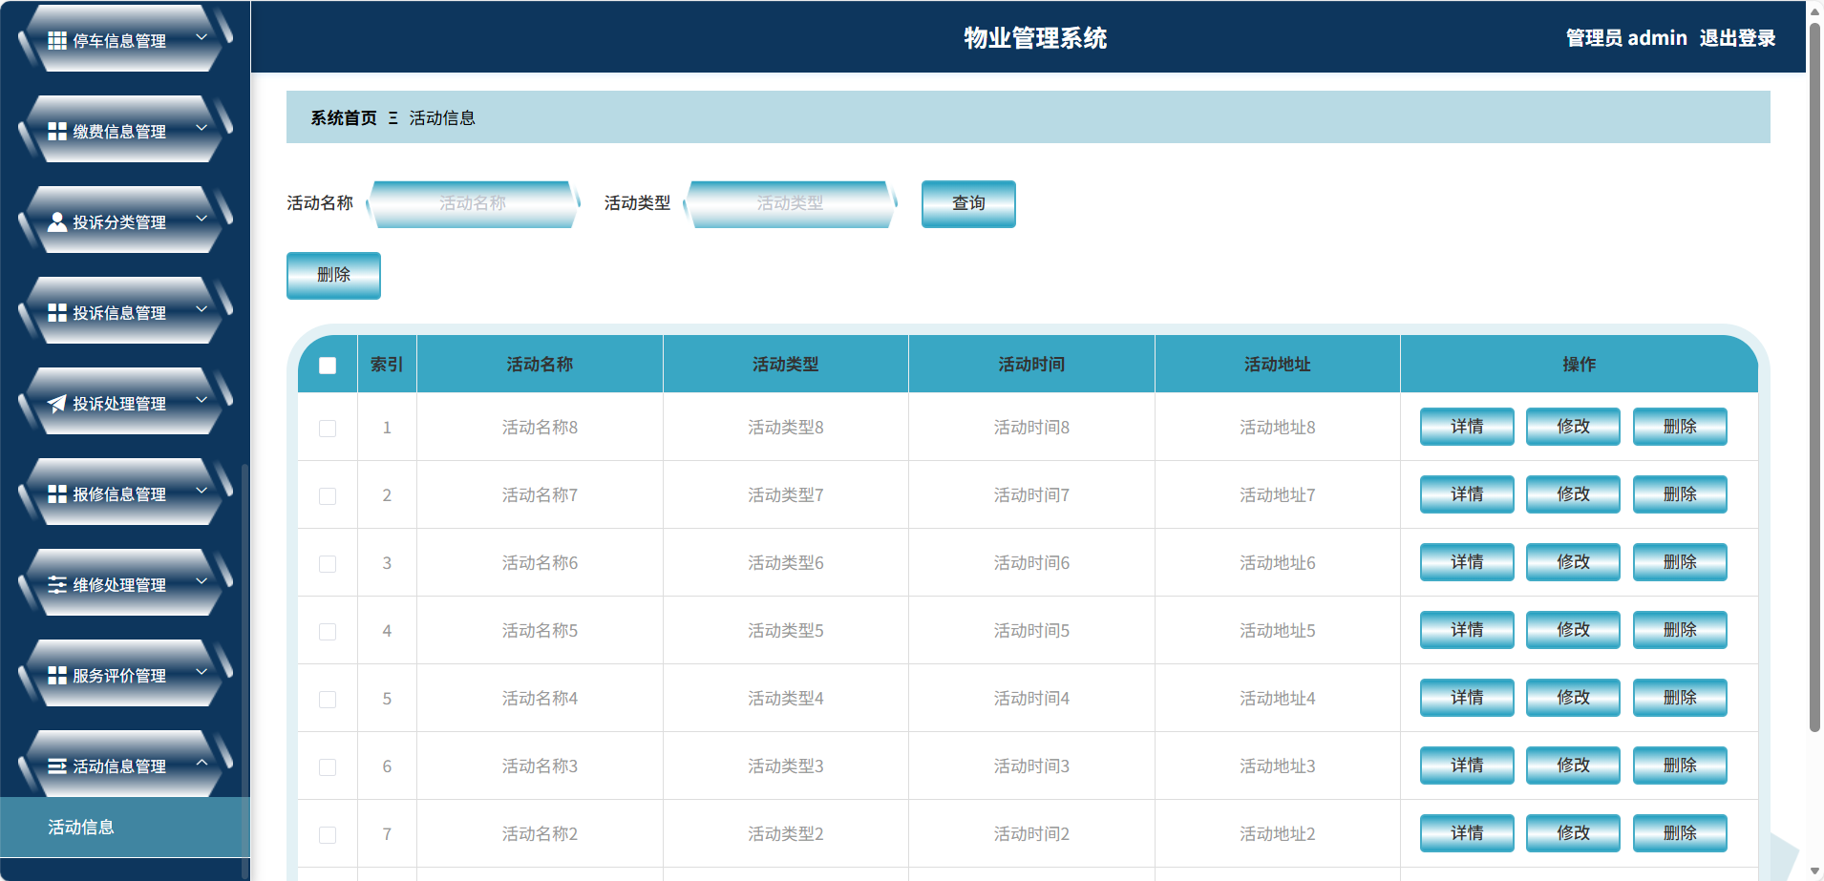Click 修改 for 活动名称4
This screenshot has height=881, width=1824.
[x=1573, y=698]
